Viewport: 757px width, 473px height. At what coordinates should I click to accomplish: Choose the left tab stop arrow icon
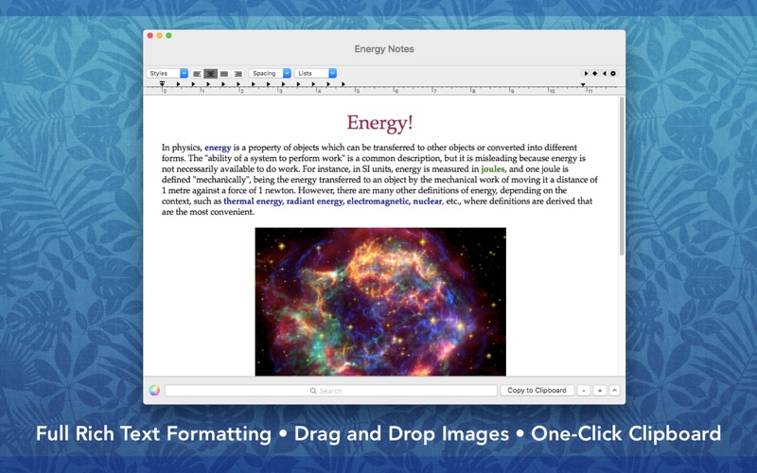click(586, 74)
